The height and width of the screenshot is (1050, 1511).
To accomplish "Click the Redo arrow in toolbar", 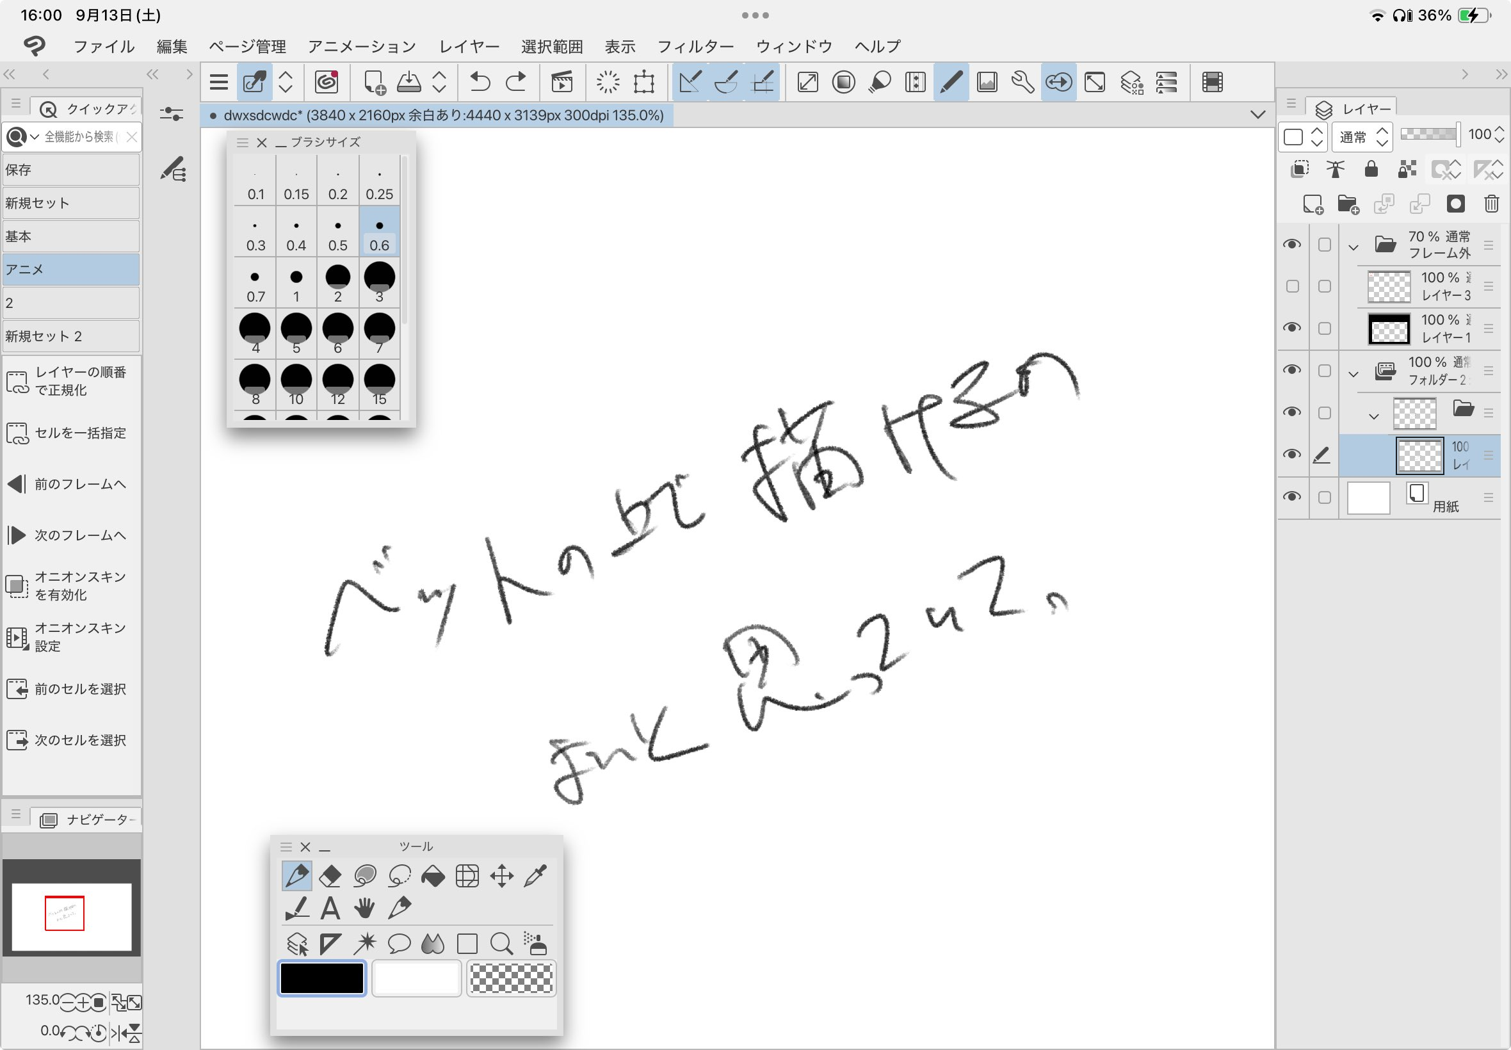I will pos(516,82).
